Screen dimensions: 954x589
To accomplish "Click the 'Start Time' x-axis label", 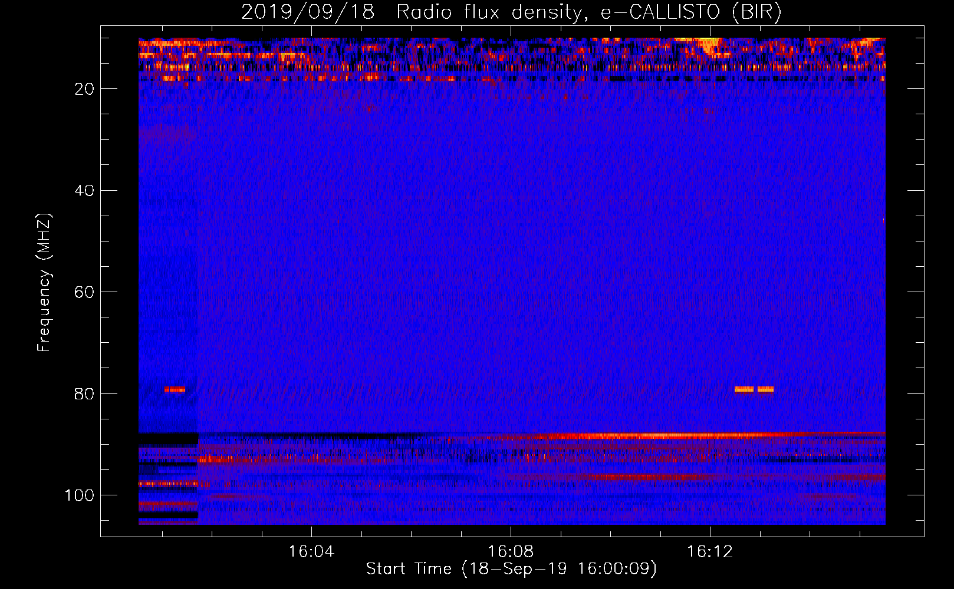I will (511, 569).
